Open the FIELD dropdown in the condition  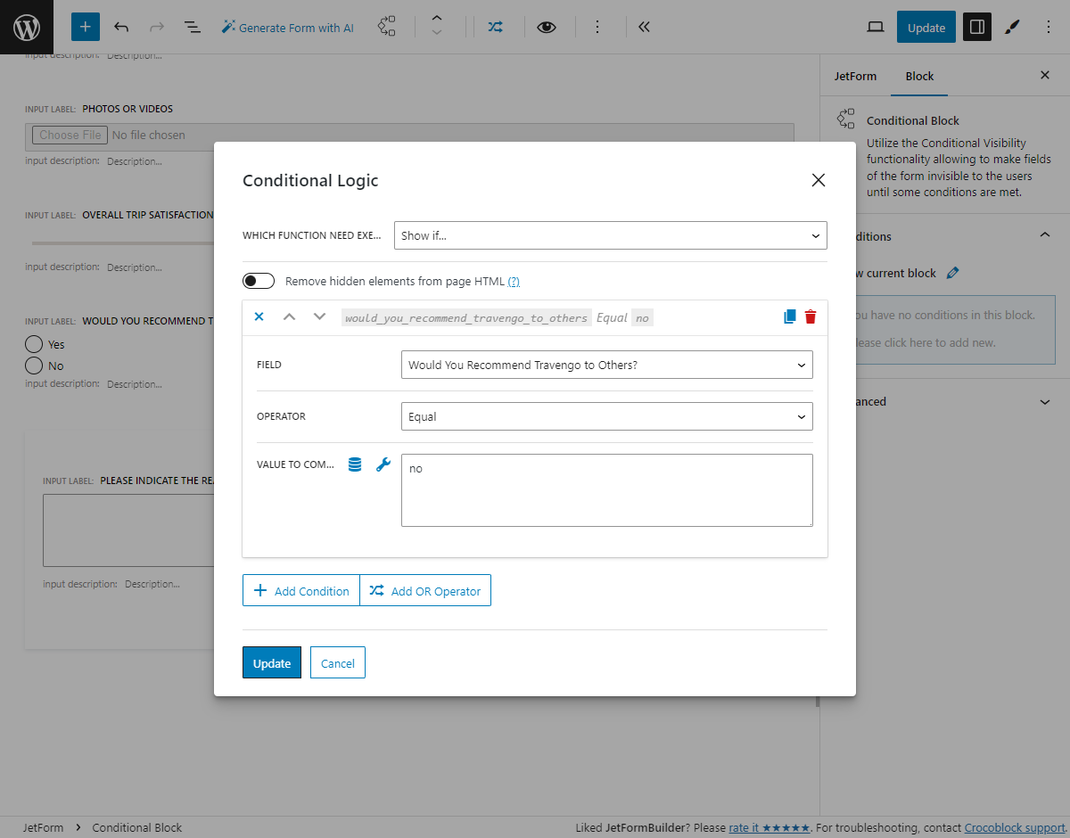(606, 365)
